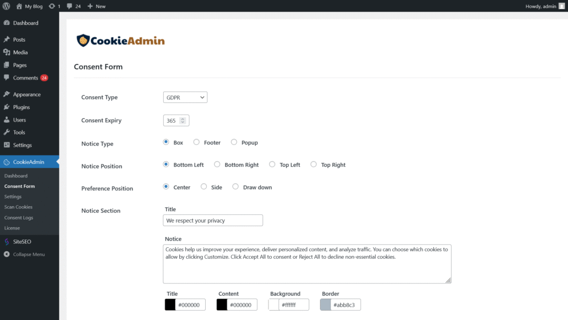This screenshot has width=568, height=320.
Task: Click the CookieAdmin cookie icon in sidebar
Action: 7,162
